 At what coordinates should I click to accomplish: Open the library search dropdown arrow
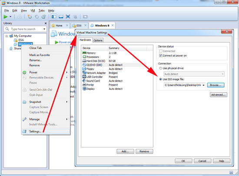[44, 29]
